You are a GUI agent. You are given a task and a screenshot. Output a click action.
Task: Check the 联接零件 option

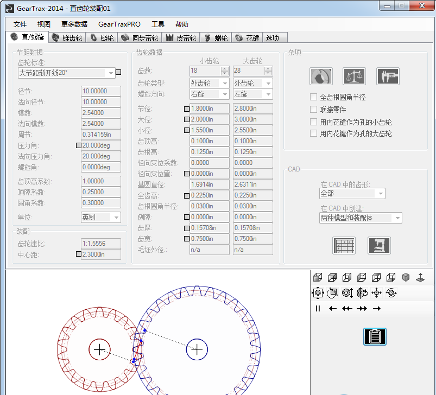pos(313,110)
